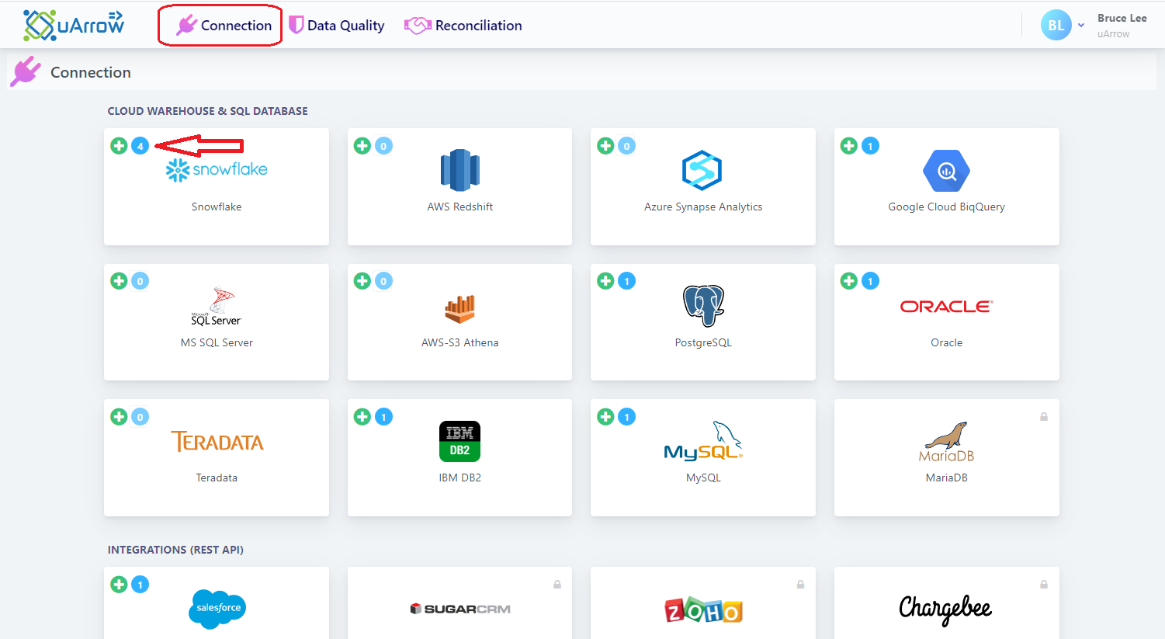Select the SugarCRM logo
Image resolution: width=1165 pixels, height=639 pixels.
coord(460,609)
